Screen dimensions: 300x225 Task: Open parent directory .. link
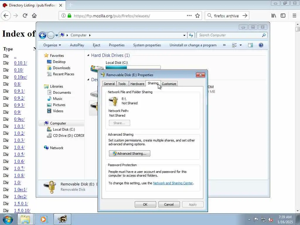[15, 56]
